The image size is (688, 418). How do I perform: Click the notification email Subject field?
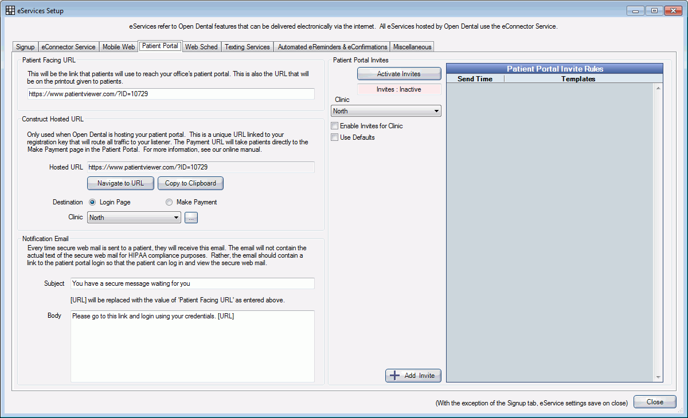tap(192, 283)
